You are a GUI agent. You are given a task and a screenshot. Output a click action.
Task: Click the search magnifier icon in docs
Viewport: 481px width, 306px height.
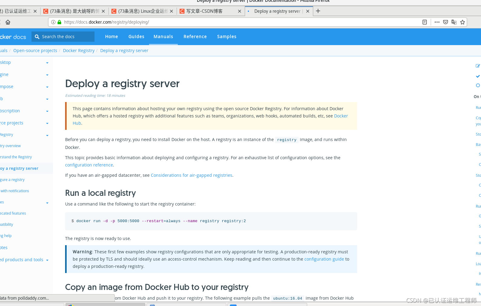[x=37, y=37]
